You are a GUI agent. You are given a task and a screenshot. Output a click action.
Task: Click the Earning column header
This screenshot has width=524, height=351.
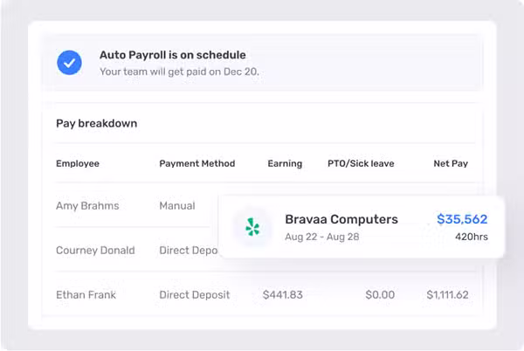[285, 163]
